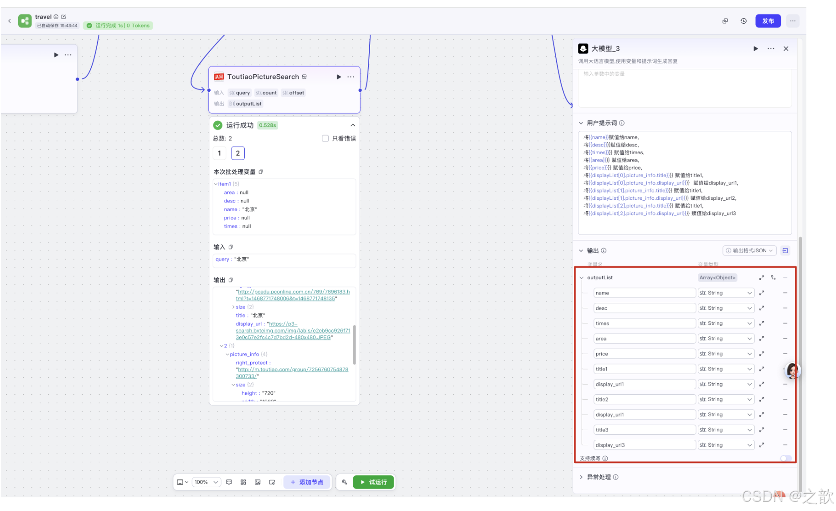Screen dimensions: 836x511
Task: Close the 大模型_3 settings panel
Action: click(786, 48)
